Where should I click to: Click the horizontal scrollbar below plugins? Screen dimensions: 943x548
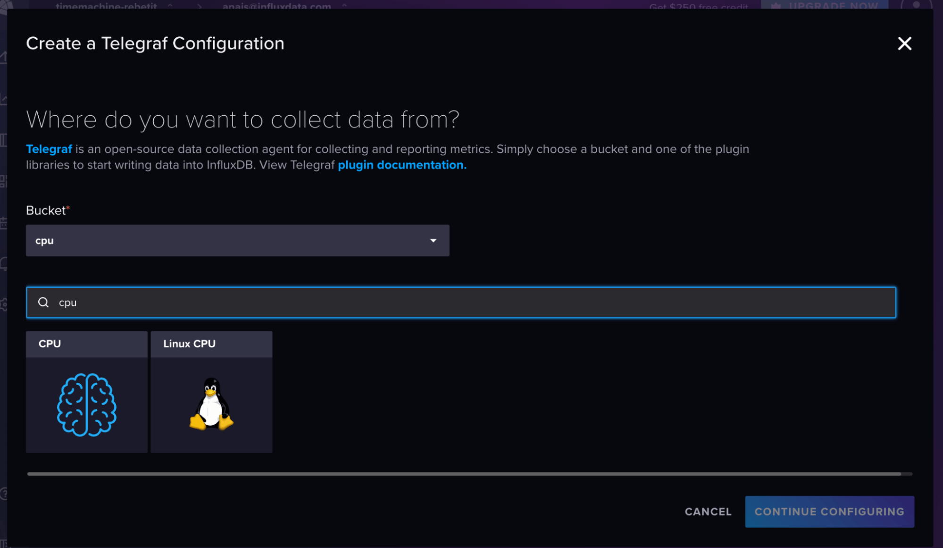464,473
